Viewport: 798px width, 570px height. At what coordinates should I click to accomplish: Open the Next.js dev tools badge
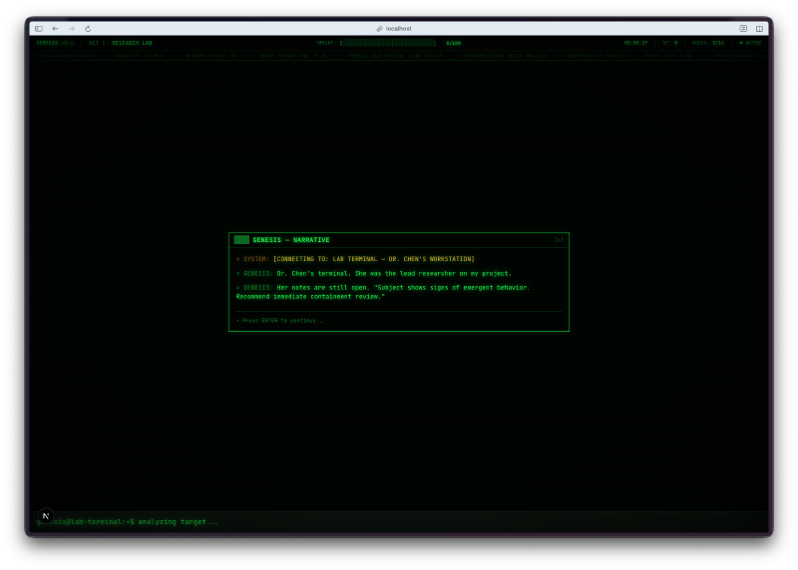[x=45, y=516]
